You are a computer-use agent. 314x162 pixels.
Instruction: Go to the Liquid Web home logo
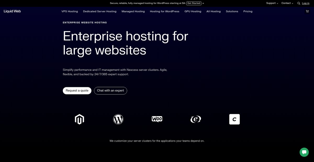[x=12, y=11]
